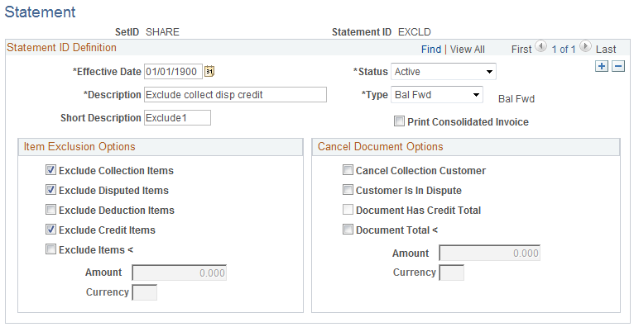Add a new row with plus icon

pyautogui.click(x=602, y=66)
